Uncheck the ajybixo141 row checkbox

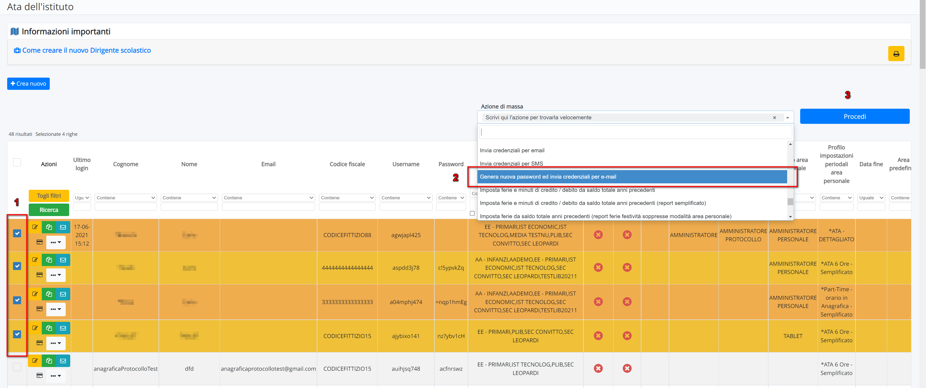(x=17, y=335)
